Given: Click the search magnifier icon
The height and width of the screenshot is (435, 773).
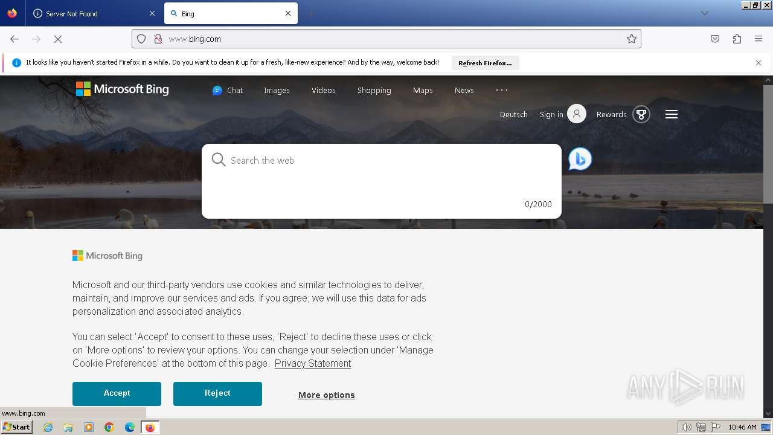Looking at the screenshot, I should click(x=219, y=159).
